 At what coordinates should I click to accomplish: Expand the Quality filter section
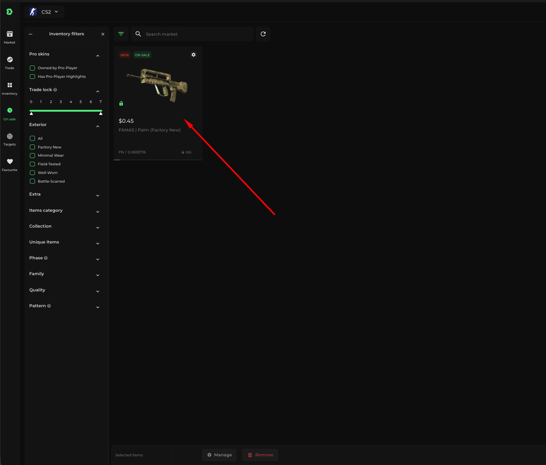click(x=98, y=291)
